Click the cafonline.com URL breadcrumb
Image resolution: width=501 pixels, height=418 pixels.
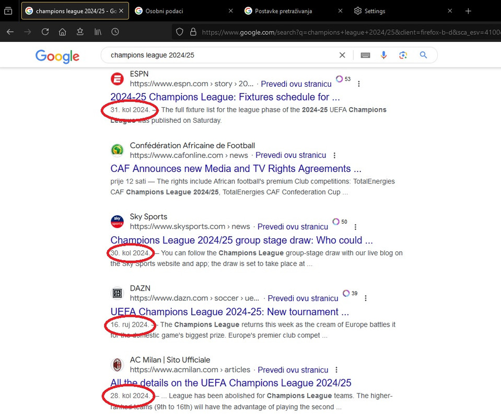(x=189, y=155)
